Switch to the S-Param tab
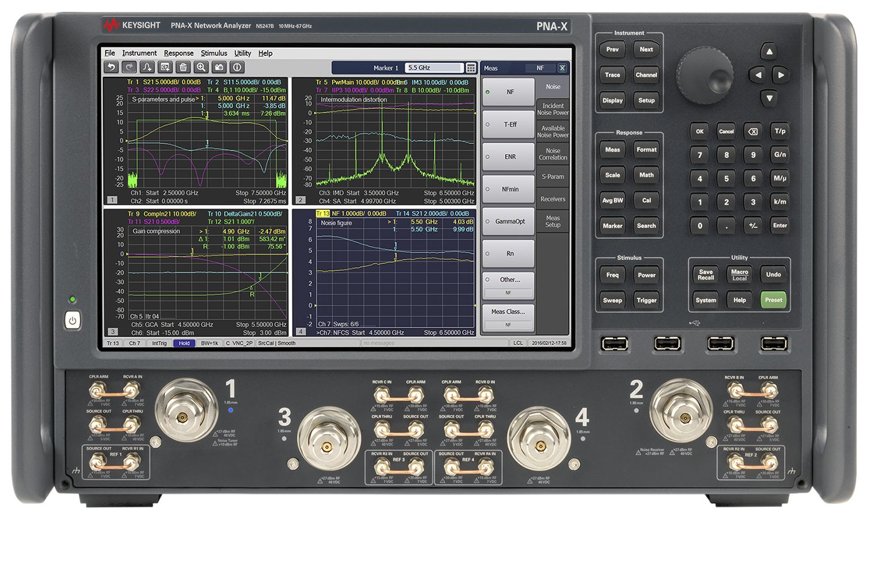This screenshot has width=870, height=575. pyautogui.click(x=553, y=177)
